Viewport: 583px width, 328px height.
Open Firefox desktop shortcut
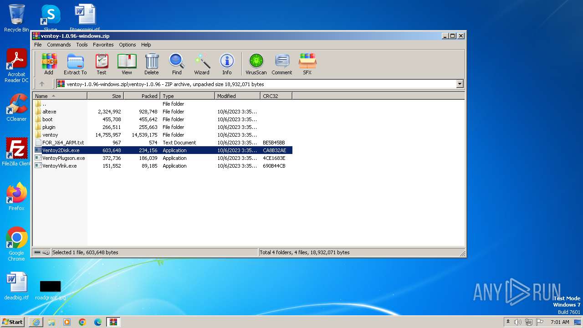coord(16,197)
